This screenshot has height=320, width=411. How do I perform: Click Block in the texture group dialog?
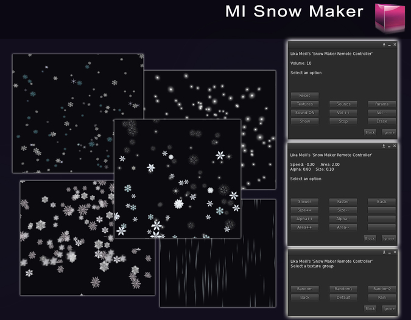point(370,308)
